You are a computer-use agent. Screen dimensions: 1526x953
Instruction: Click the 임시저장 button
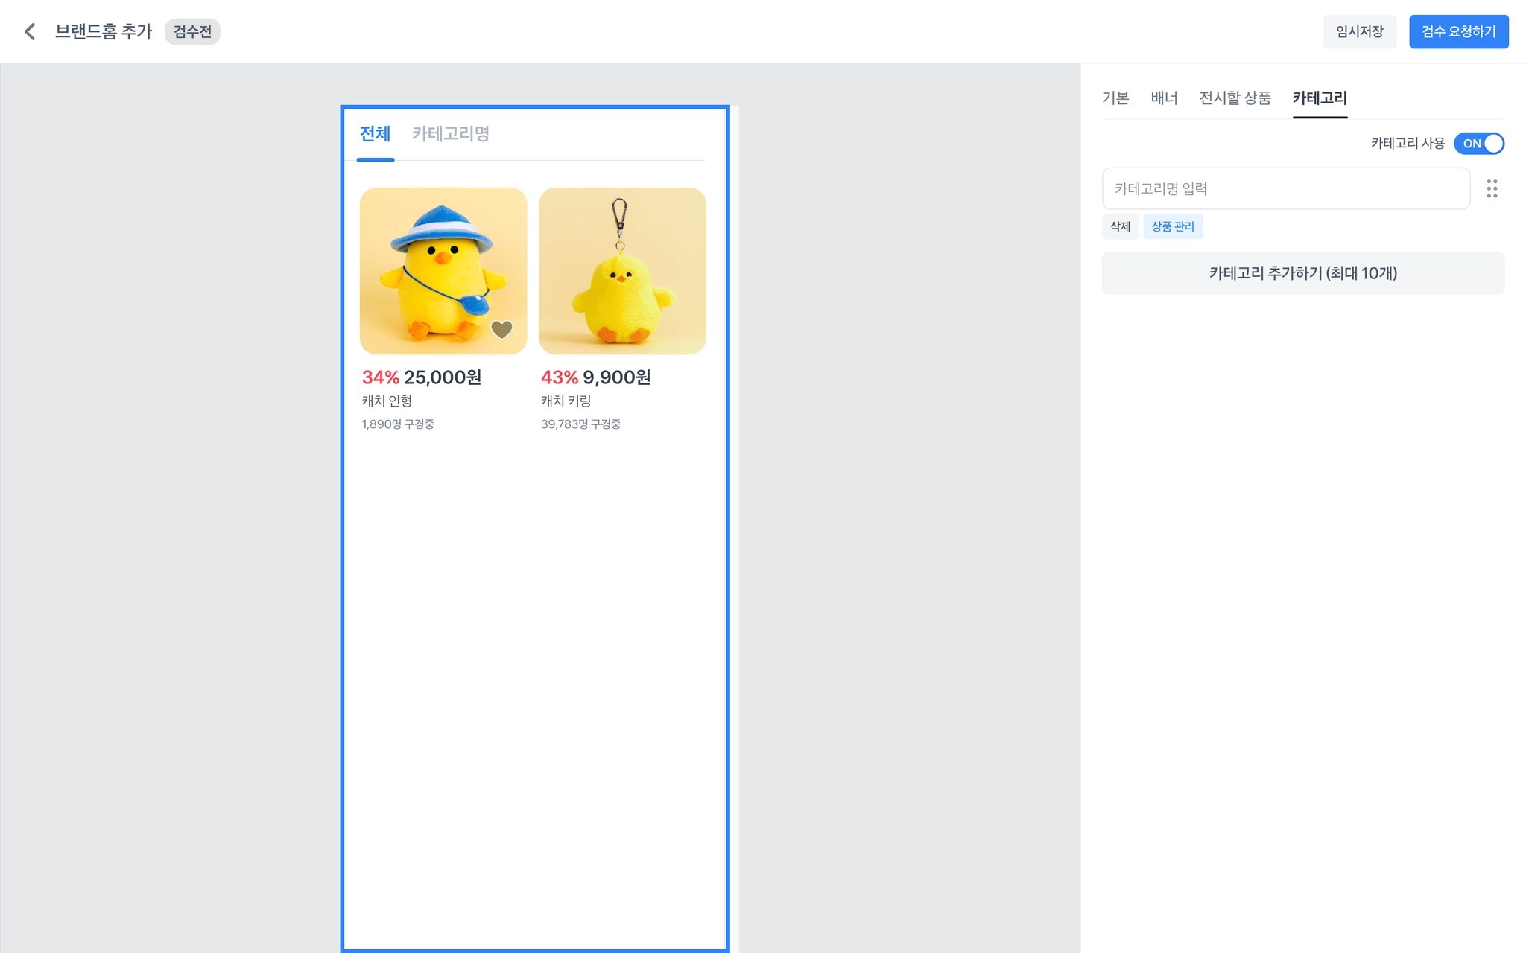[x=1359, y=31]
